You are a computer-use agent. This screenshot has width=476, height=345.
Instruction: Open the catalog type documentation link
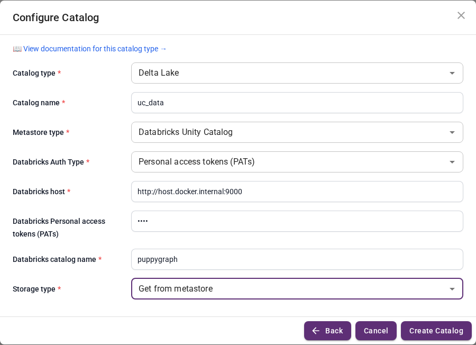pyautogui.click(x=95, y=49)
